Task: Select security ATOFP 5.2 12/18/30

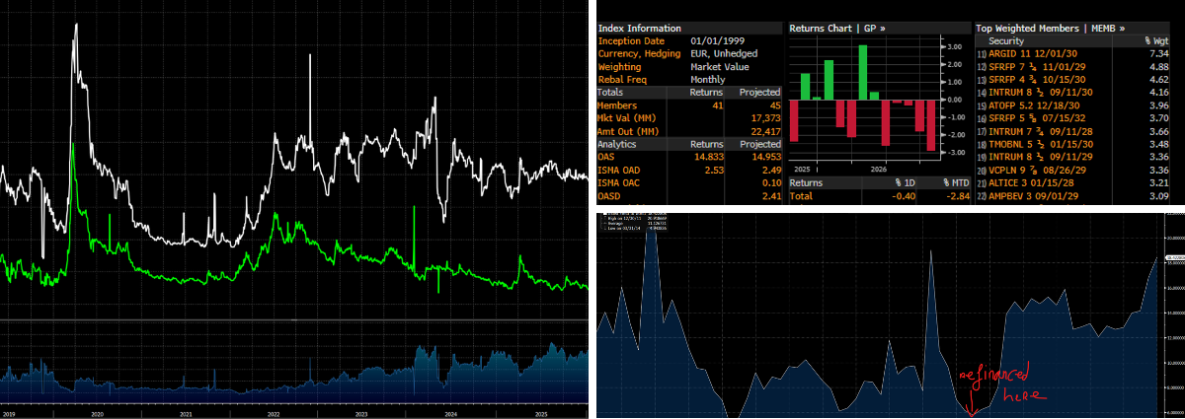Action: (x=1034, y=105)
